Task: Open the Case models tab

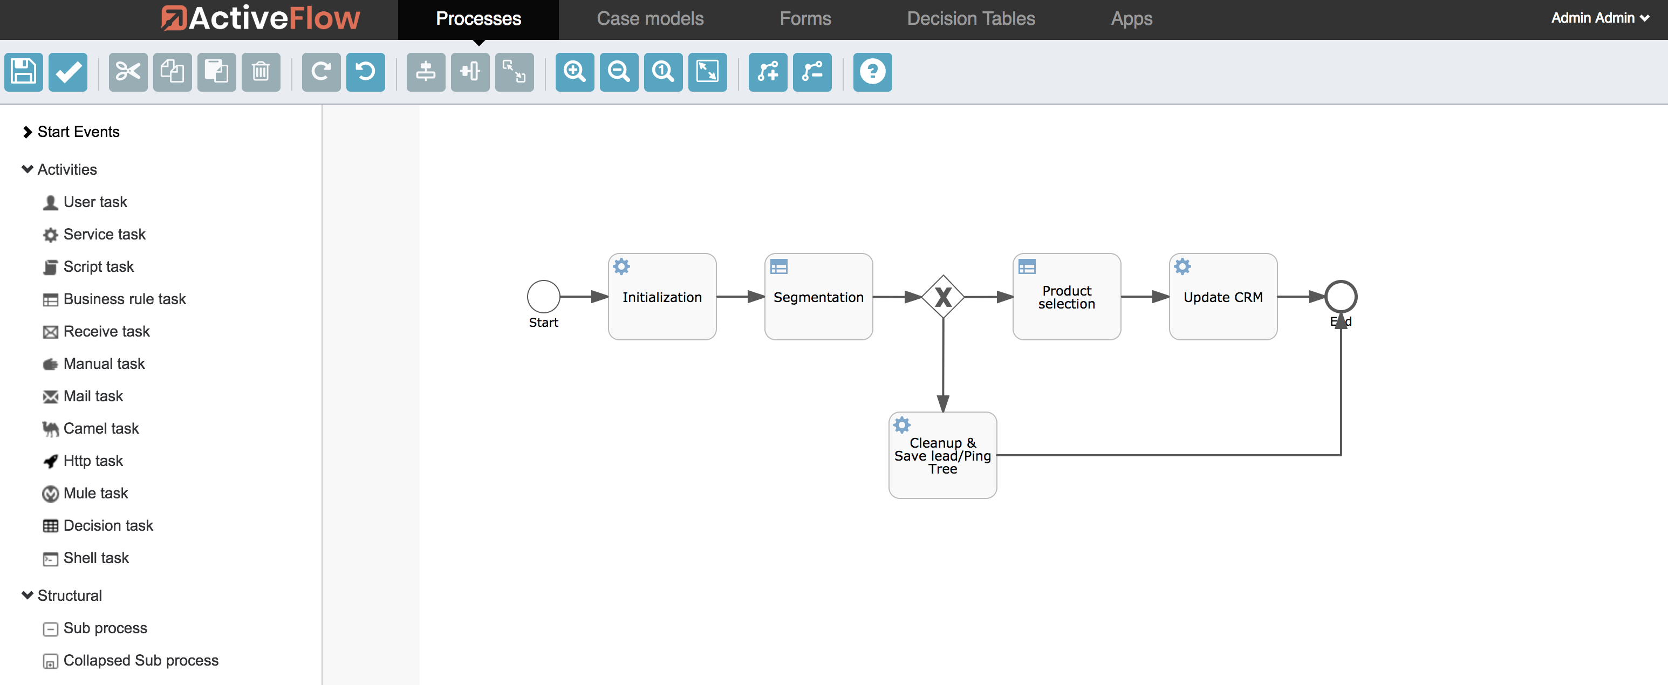Action: 650,19
